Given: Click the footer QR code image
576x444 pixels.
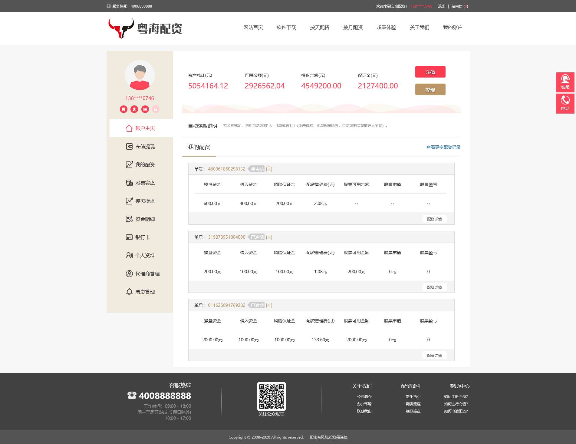Looking at the screenshot, I should click(272, 396).
